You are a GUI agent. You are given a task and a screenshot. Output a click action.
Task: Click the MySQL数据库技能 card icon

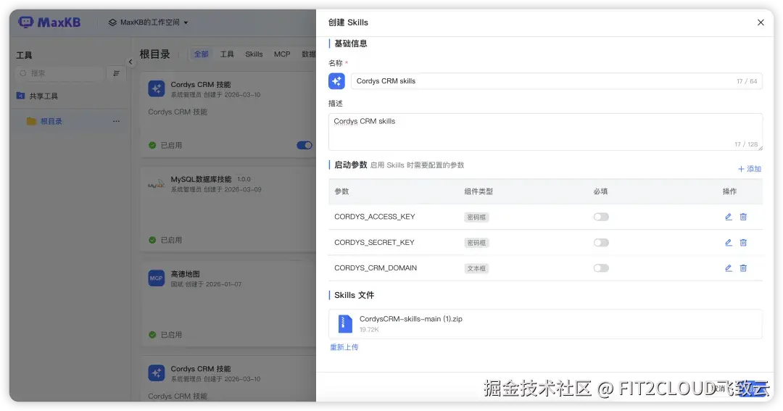157,184
